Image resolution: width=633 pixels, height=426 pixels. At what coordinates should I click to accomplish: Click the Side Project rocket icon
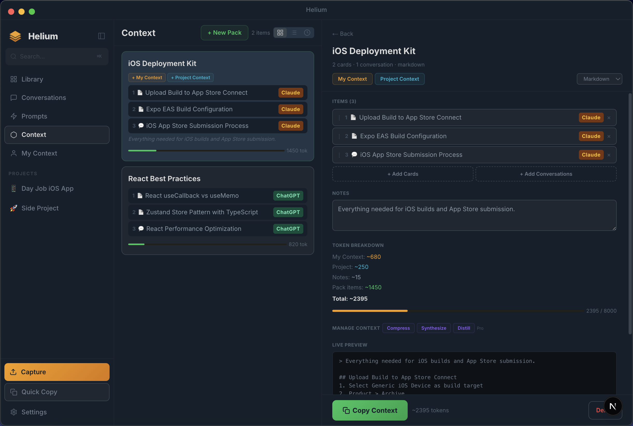pos(13,208)
